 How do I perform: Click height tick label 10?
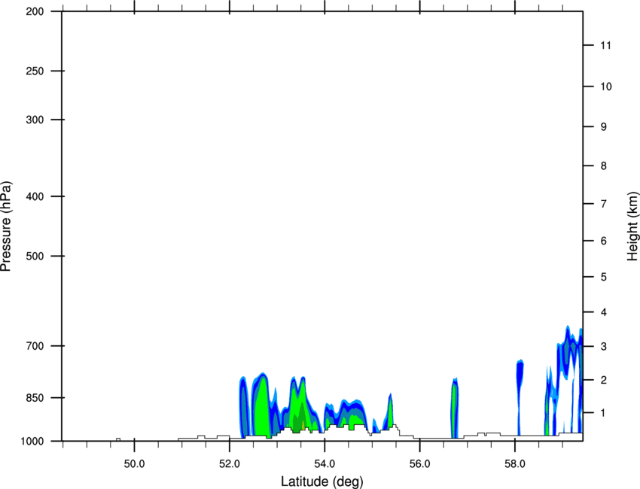tap(606, 87)
